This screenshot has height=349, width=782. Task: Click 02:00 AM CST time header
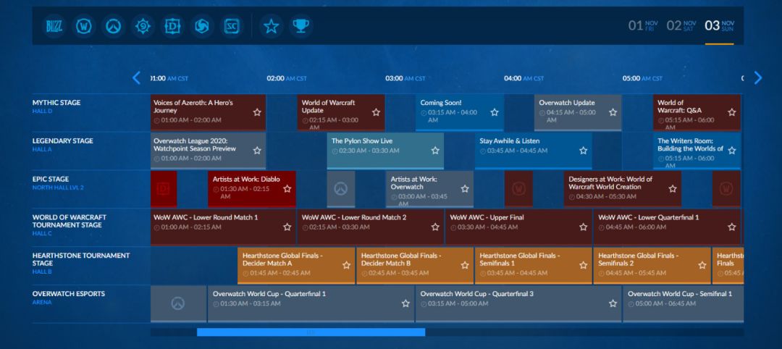coord(287,78)
